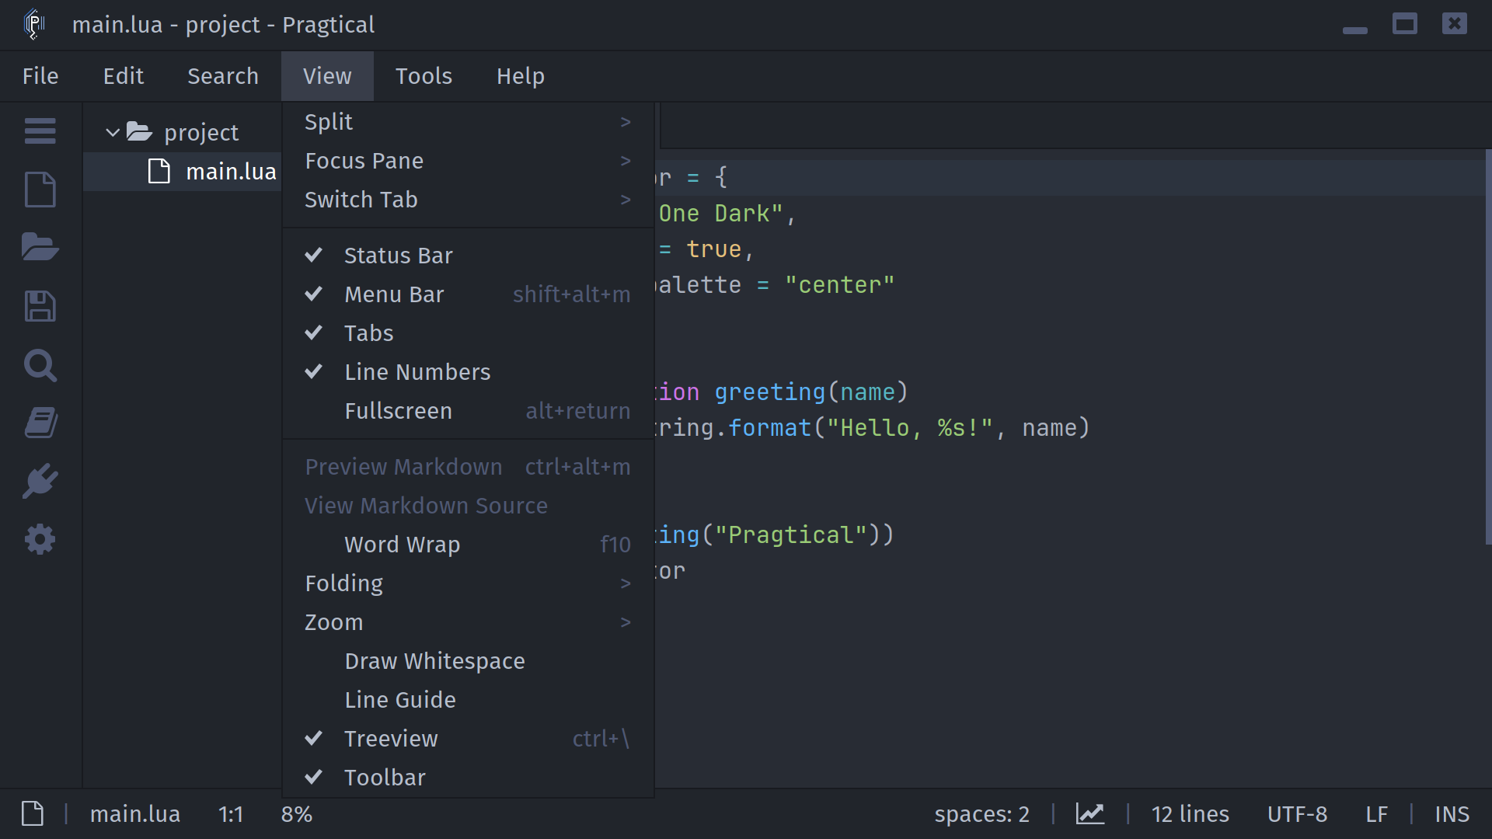The height and width of the screenshot is (839, 1492).
Task: Open the Tools menu
Action: [x=424, y=76]
